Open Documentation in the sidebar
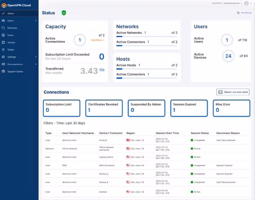The width and height of the screenshot is (255, 200). (x=19, y=64)
